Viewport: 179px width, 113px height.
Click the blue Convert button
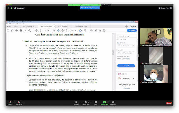pyautogui.click(x=126, y=66)
